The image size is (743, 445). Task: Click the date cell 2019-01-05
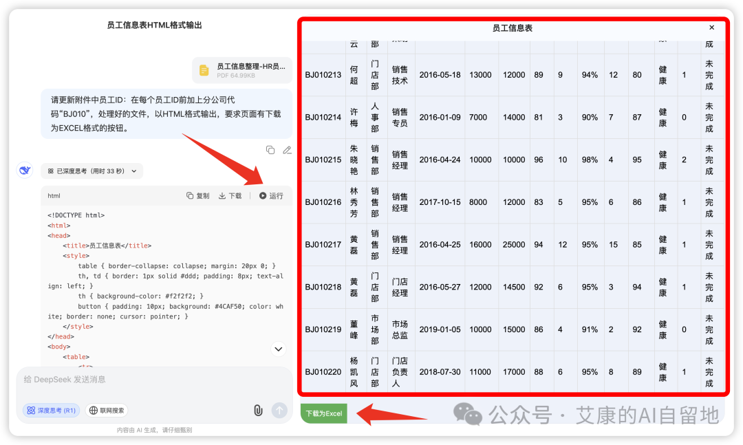click(x=440, y=329)
